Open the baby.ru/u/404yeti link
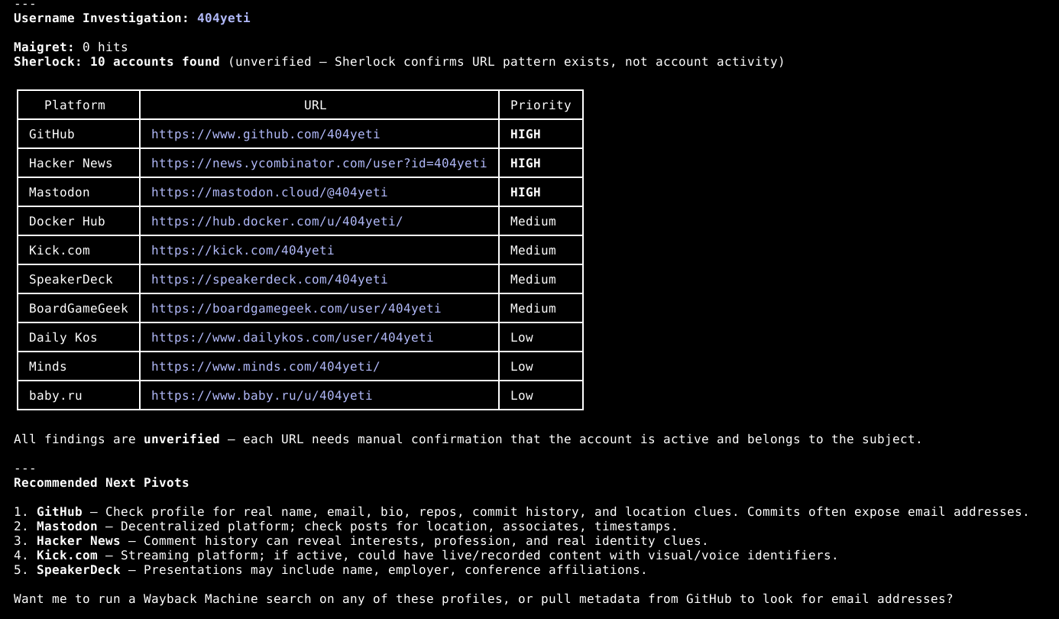 261,395
